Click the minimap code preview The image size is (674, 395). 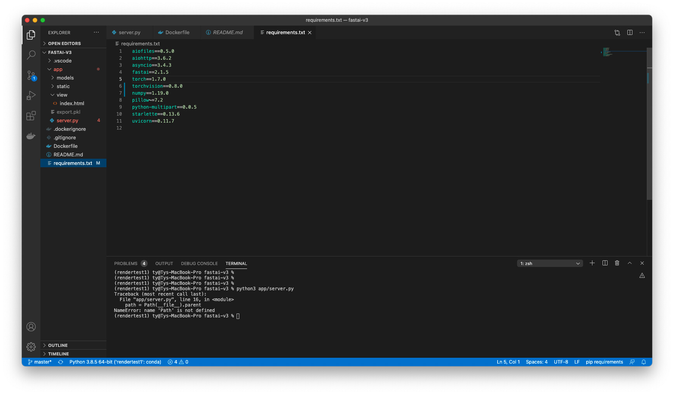coord(608,52)
